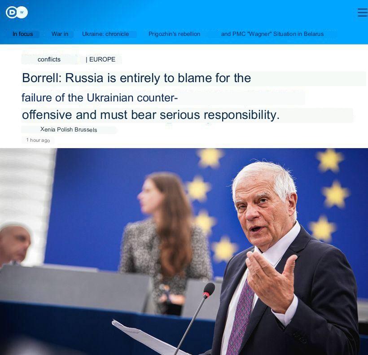368x355 pixels.
Task: Open the article photo of the speaker
Action: [184, 251]
